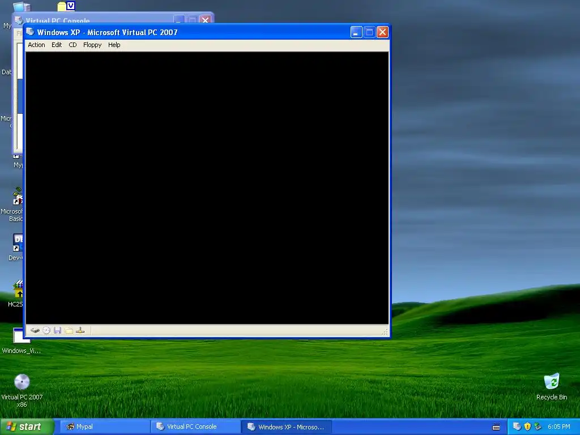Image resolution: width=580 pixels, height=435 pixels.
Task: Click the floppy disk status icon
Action: click(57, 330)
